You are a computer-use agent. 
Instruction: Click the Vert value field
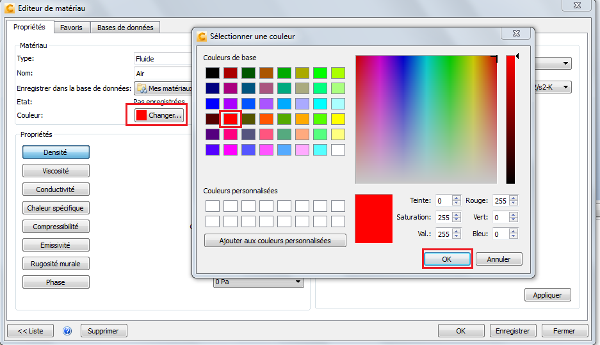tap(501, 217)
